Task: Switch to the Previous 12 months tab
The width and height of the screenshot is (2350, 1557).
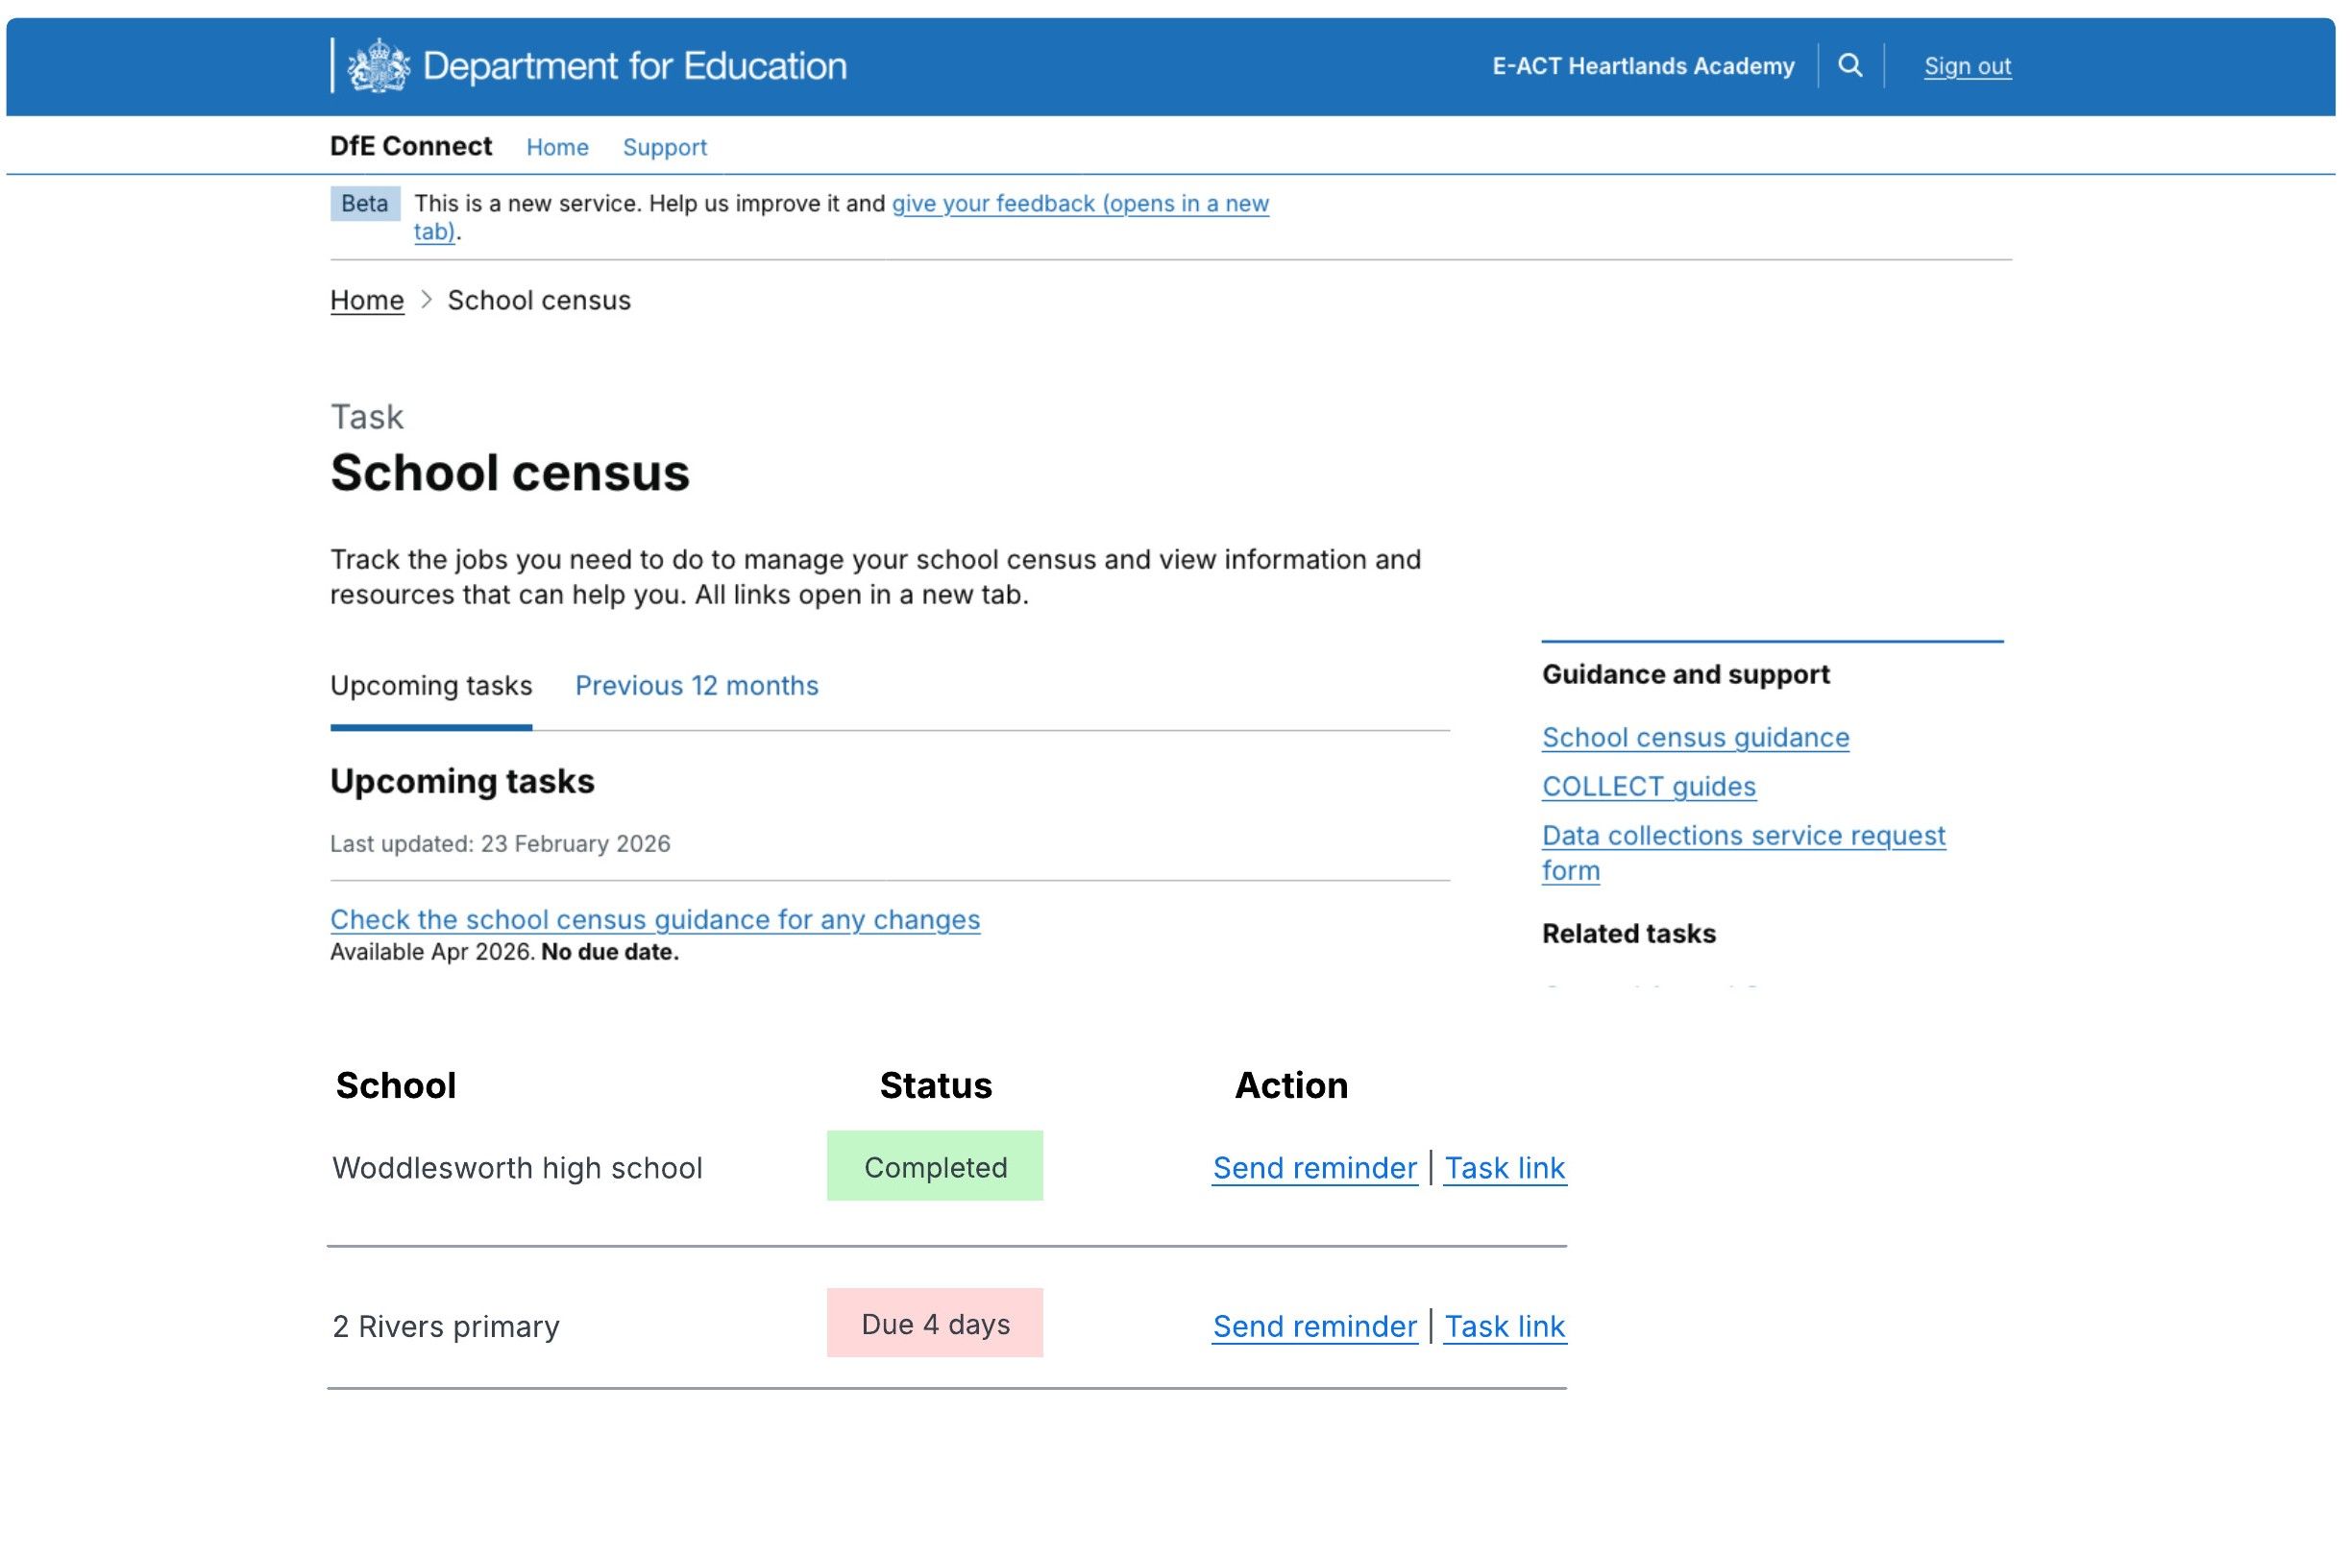Action: [x=696, y=685]
